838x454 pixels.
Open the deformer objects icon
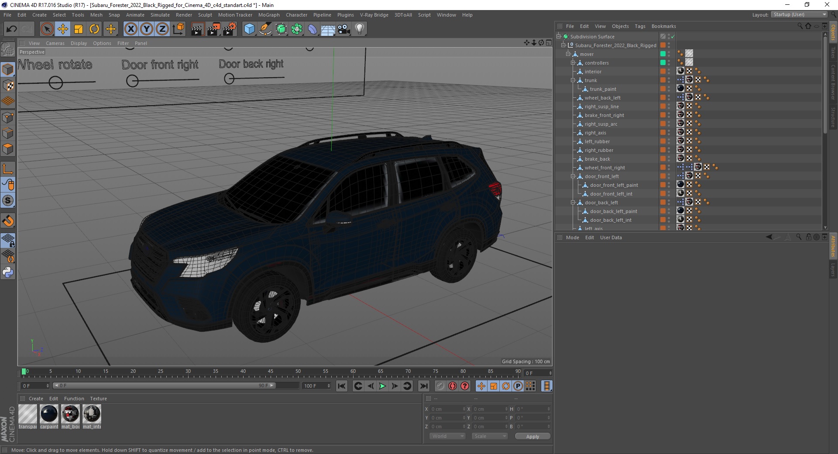pos(313,29)
